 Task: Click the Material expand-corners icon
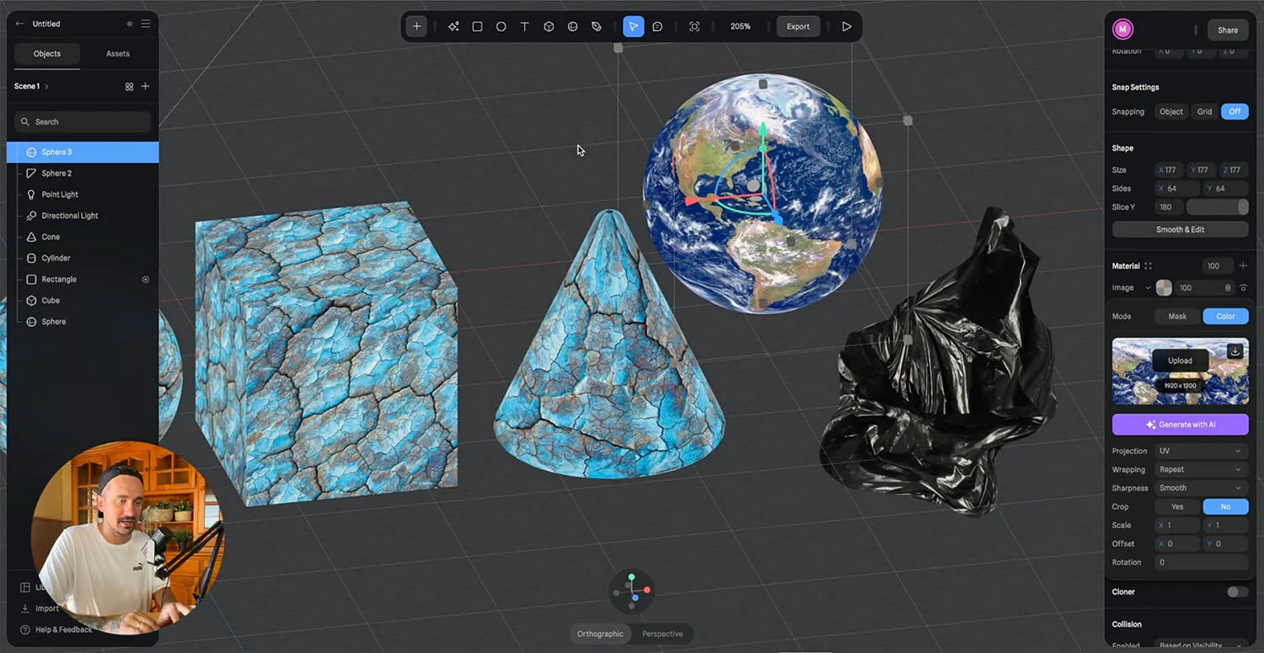(x=1148, y=265)
